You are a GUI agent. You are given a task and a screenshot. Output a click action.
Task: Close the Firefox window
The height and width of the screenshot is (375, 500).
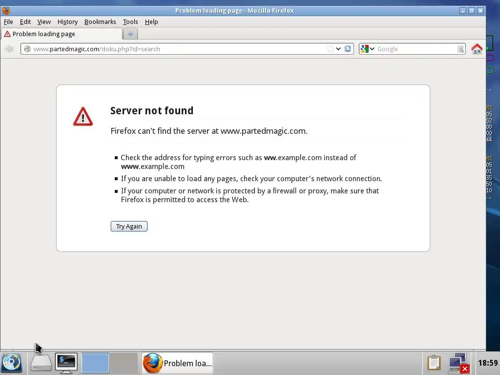[480, 11]
